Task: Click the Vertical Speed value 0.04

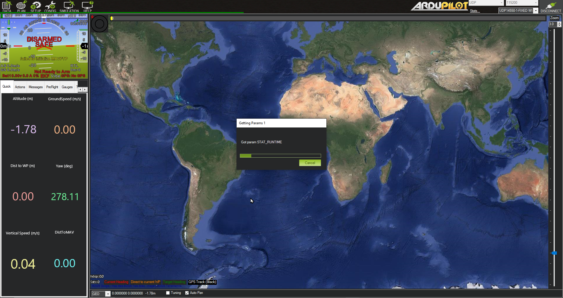Action: [x=23, y=264]
